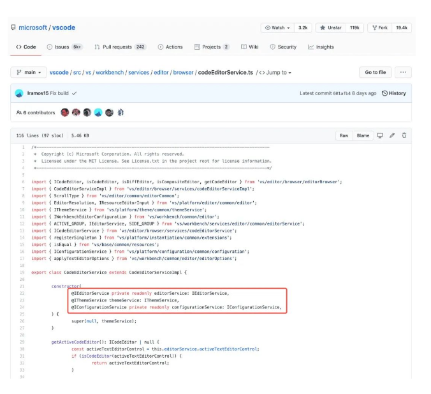Open the workbench folder in breadcrumb
The height and width of the screenshot is (394, 431).
pyautogui.click(x=110, y=73)
